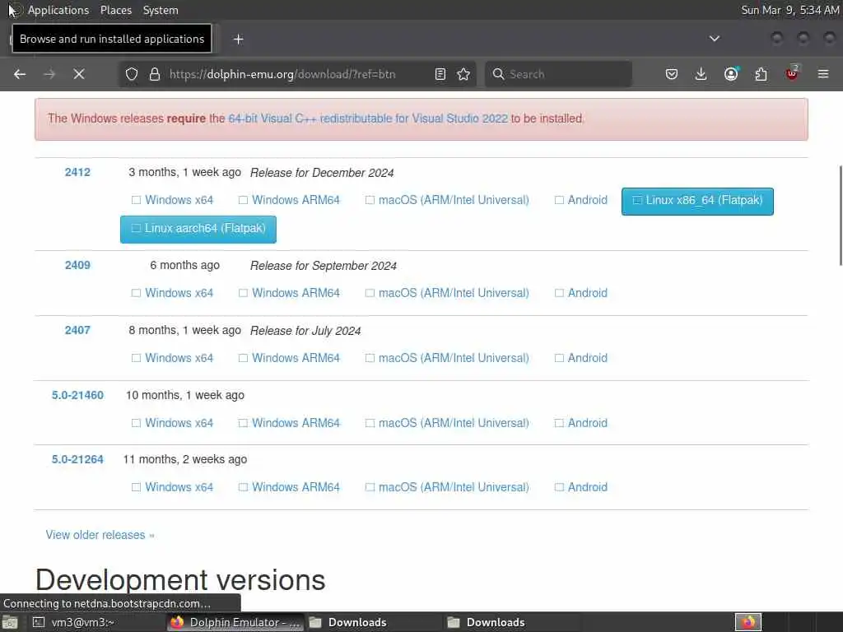Open Firefox hamburger menu

823,74
